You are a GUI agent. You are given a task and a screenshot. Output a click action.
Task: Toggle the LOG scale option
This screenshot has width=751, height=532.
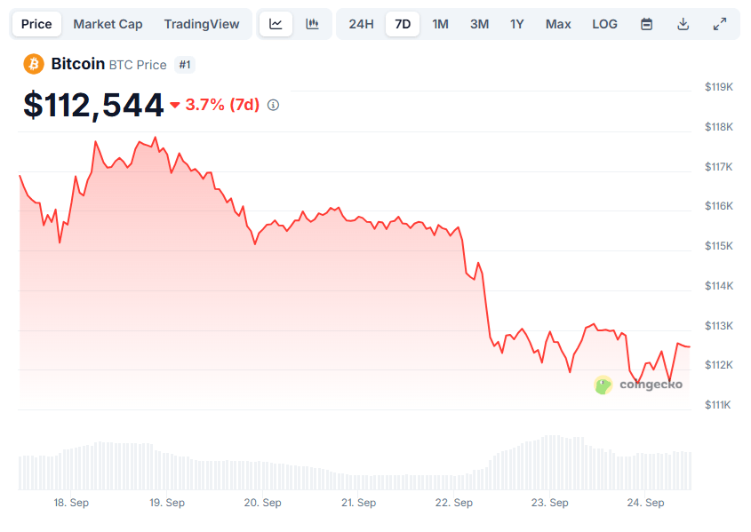(x=604, y=24)
